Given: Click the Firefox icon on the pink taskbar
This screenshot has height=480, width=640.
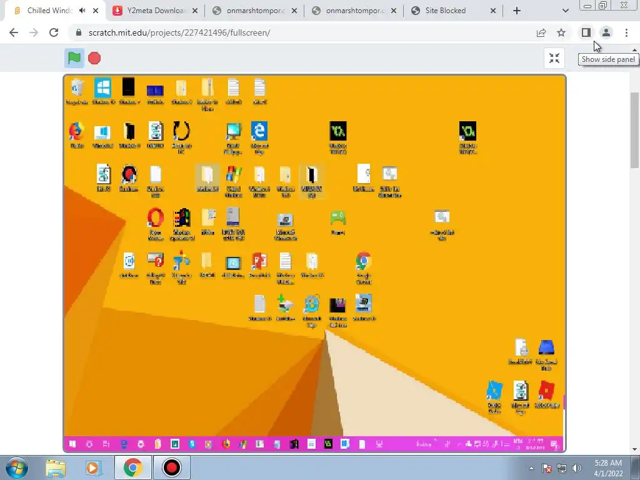Looking at the screenshot, I should (226, 444).
